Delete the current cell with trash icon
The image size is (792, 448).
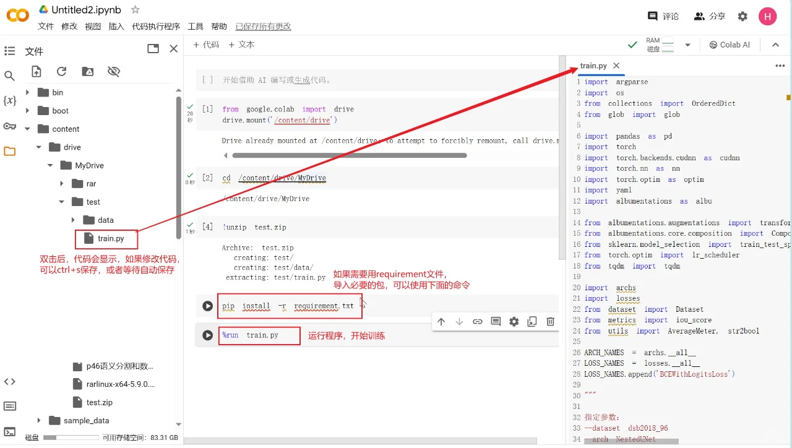[x=550, y=322]
